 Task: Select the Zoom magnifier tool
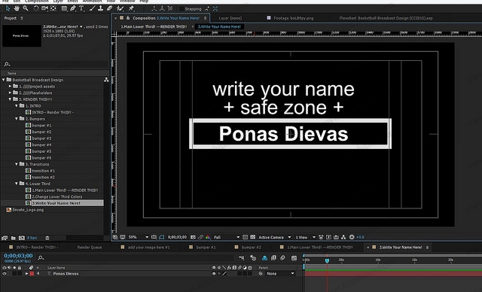click(26, 8)
